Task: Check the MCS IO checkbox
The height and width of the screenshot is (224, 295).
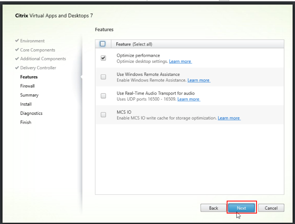Action: pyautogui.click(x=103, y=115)
